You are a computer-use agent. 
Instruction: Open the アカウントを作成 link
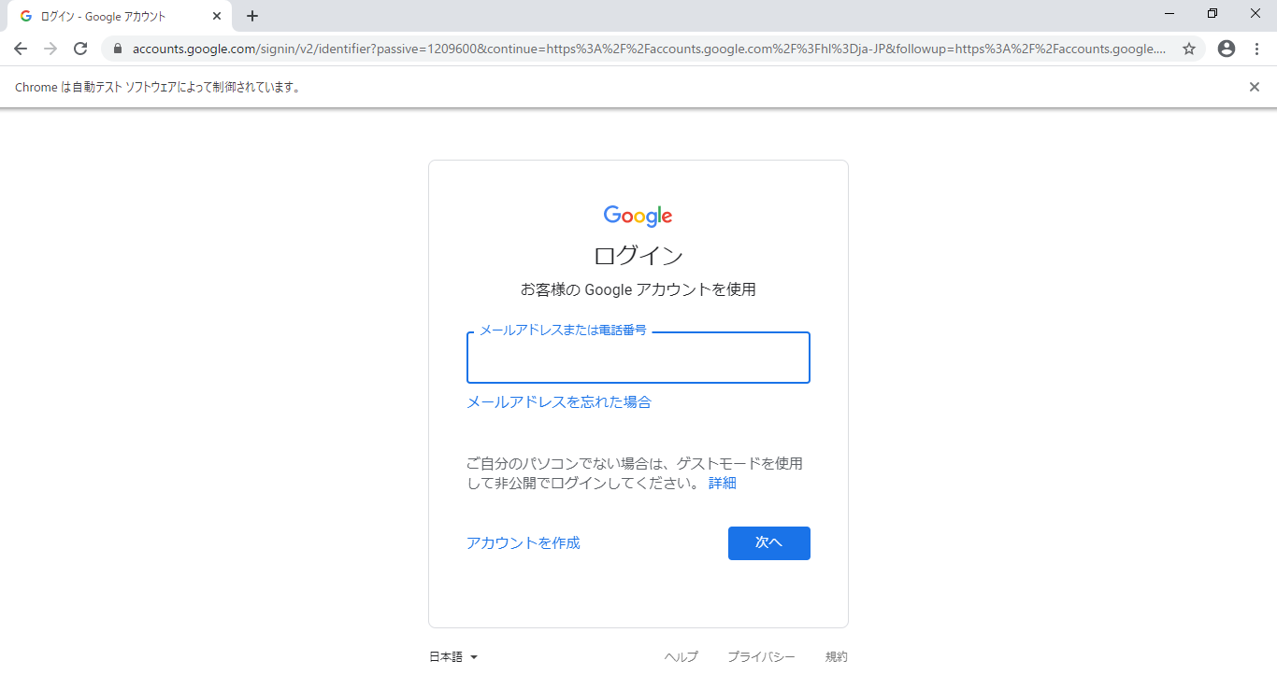coord(524,543)
